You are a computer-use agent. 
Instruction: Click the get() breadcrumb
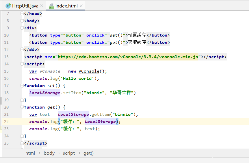[88, 153]
